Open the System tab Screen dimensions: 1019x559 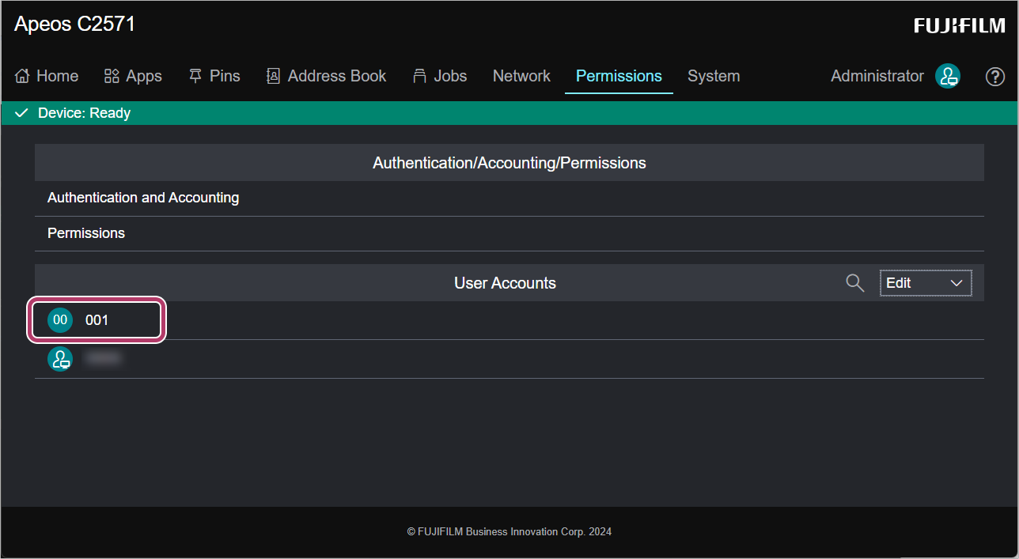(714, 76)
